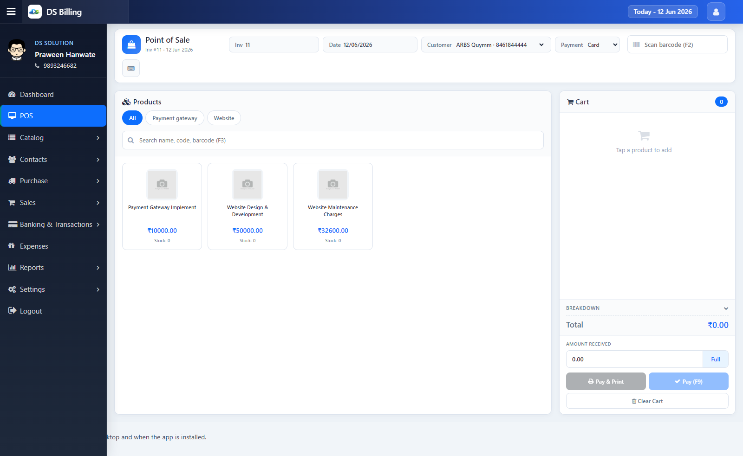Image resolution: width=743 pixels, height=456 pixels.
Task: Click the Pay (F9) button
Action: coord(689,381)
